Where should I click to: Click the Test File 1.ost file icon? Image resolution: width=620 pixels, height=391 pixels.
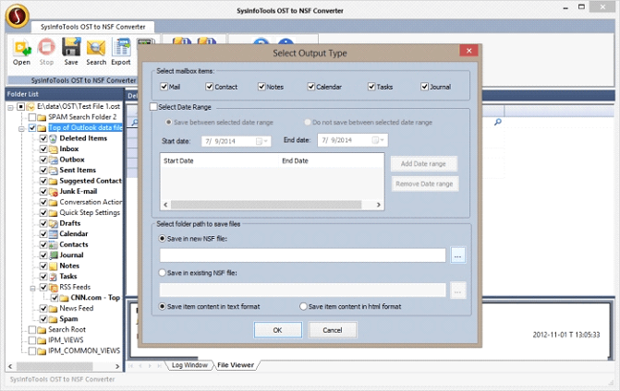tap(30, 107)
